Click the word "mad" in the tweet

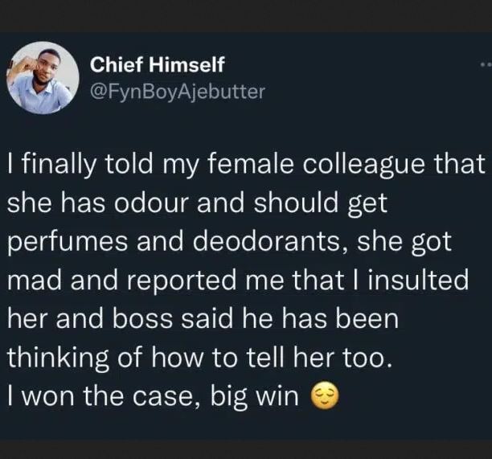(32, 281)
